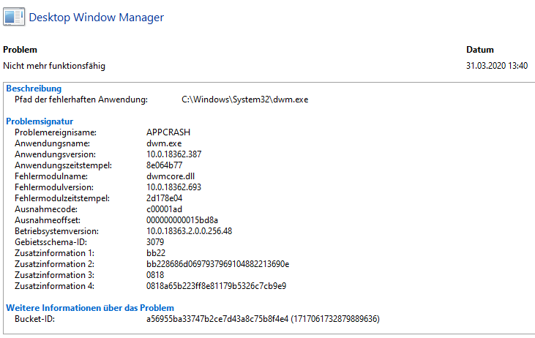535x338 pixels.
Task: Click the Zusatzinformation 4 label
Action: tap(54, 286)
